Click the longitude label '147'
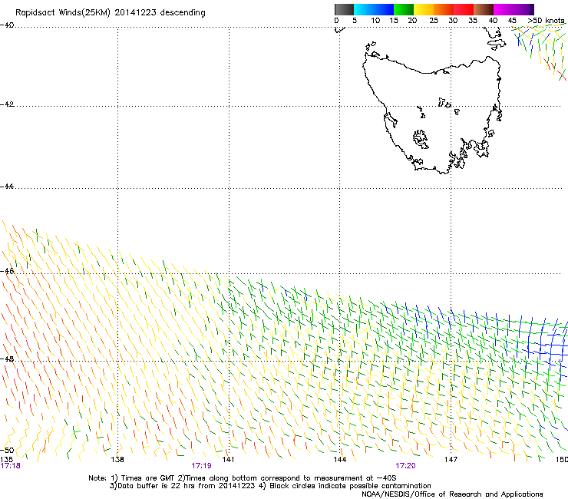 tap(451, 460)
